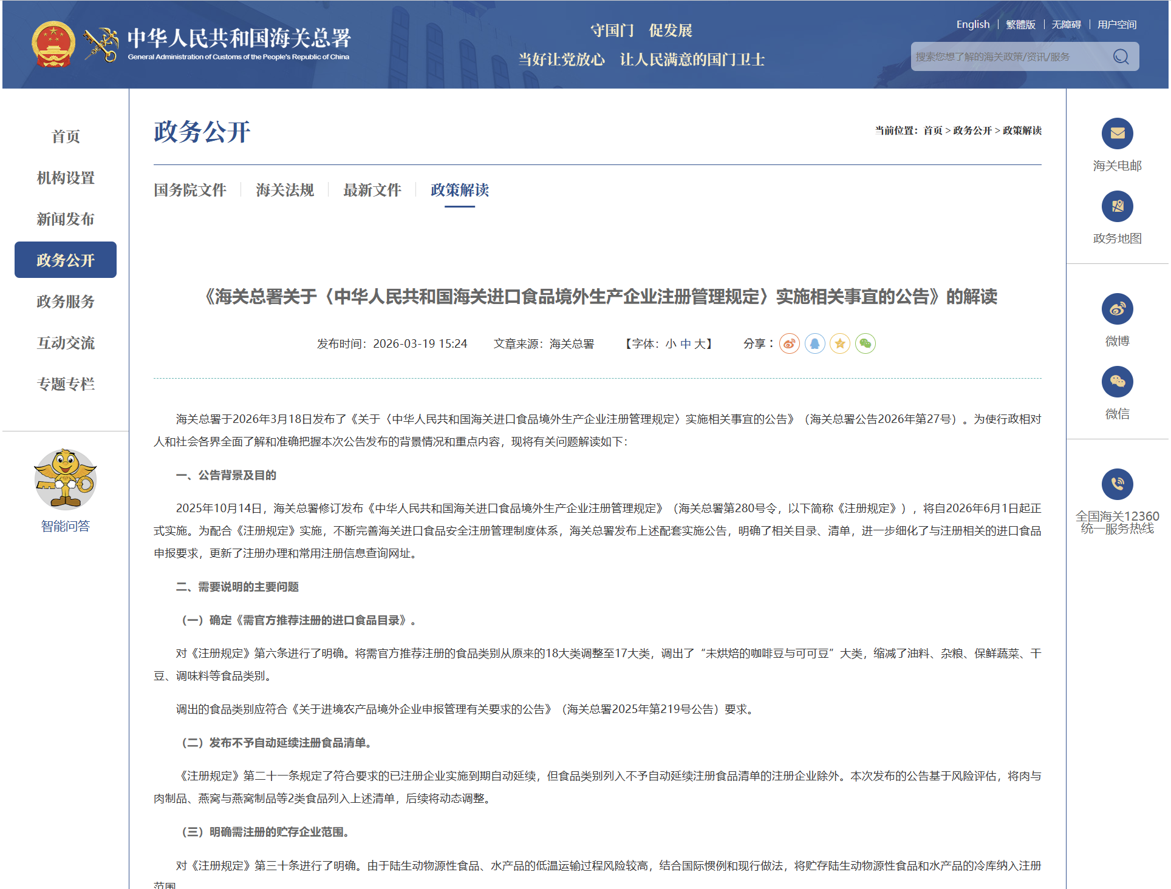The height and width of the screenshot is (889, 1171).
Task: Click the search magnifier icon
Action: point(1121,56)
